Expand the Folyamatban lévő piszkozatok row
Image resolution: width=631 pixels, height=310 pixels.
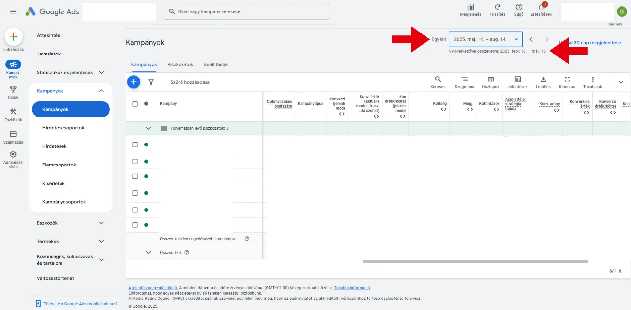coord(148,128)
